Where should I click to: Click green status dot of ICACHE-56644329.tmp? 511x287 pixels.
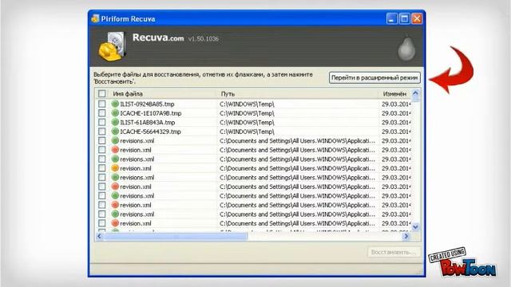[115, 131]
